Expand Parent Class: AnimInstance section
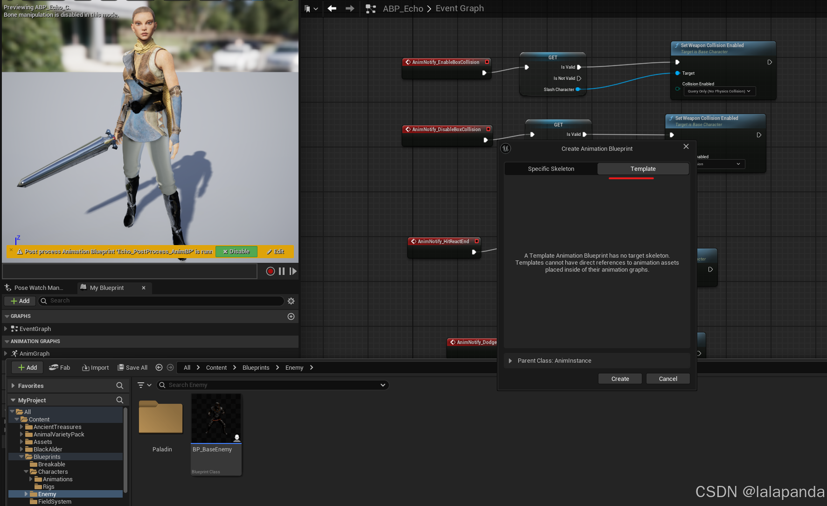The height and width of the screenshot is (506, 827). (x=510, y=361)
